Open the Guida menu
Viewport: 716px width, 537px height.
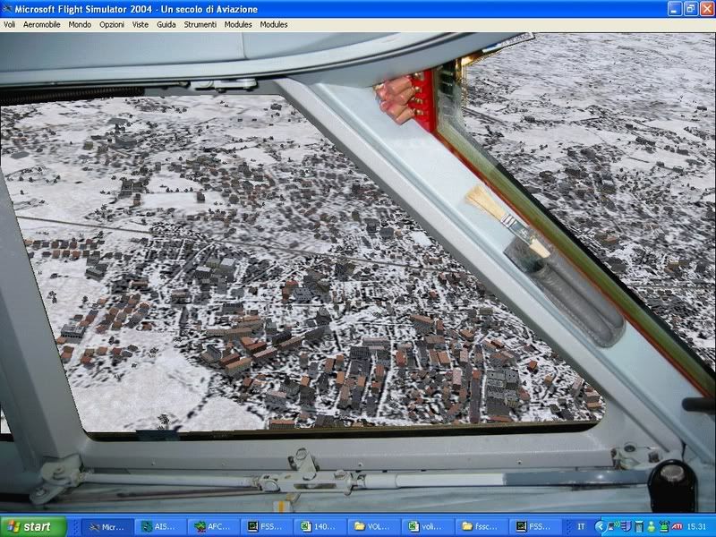(x=166, y=25)
